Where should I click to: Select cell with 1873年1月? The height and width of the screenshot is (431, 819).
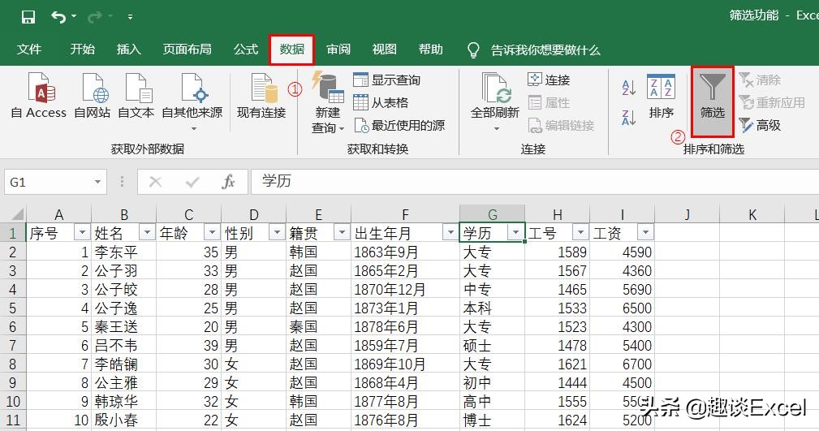coord(405,308)
